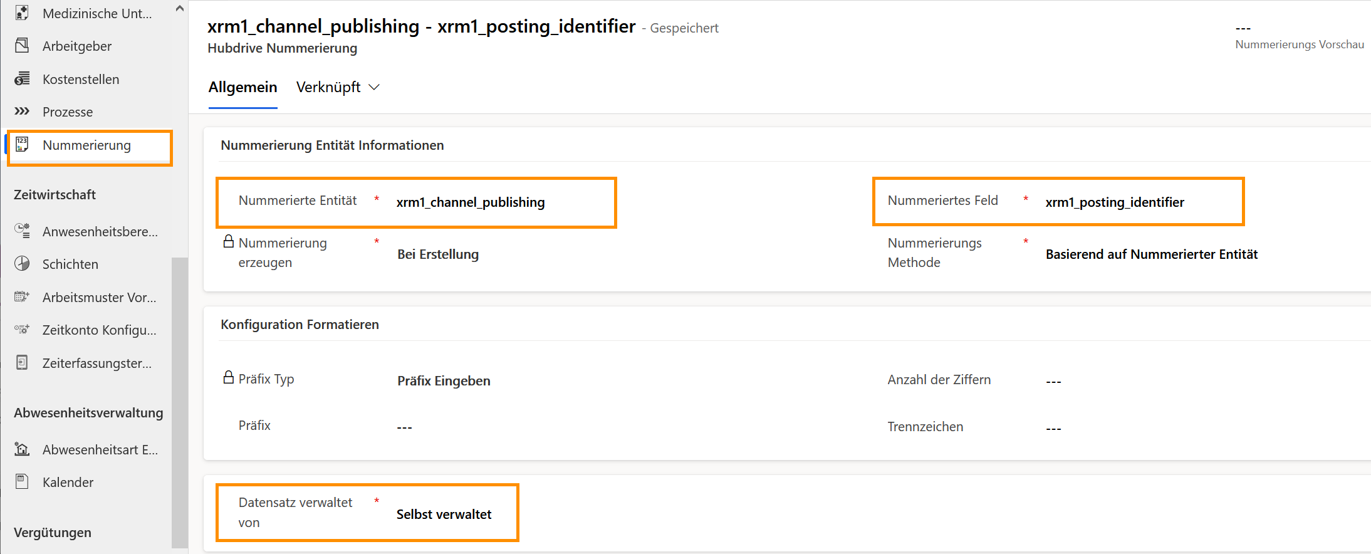Screen dimensions: 1371x554
Task: Click the Kostenstellen icon in sidebar
Action: click(22, 79)
